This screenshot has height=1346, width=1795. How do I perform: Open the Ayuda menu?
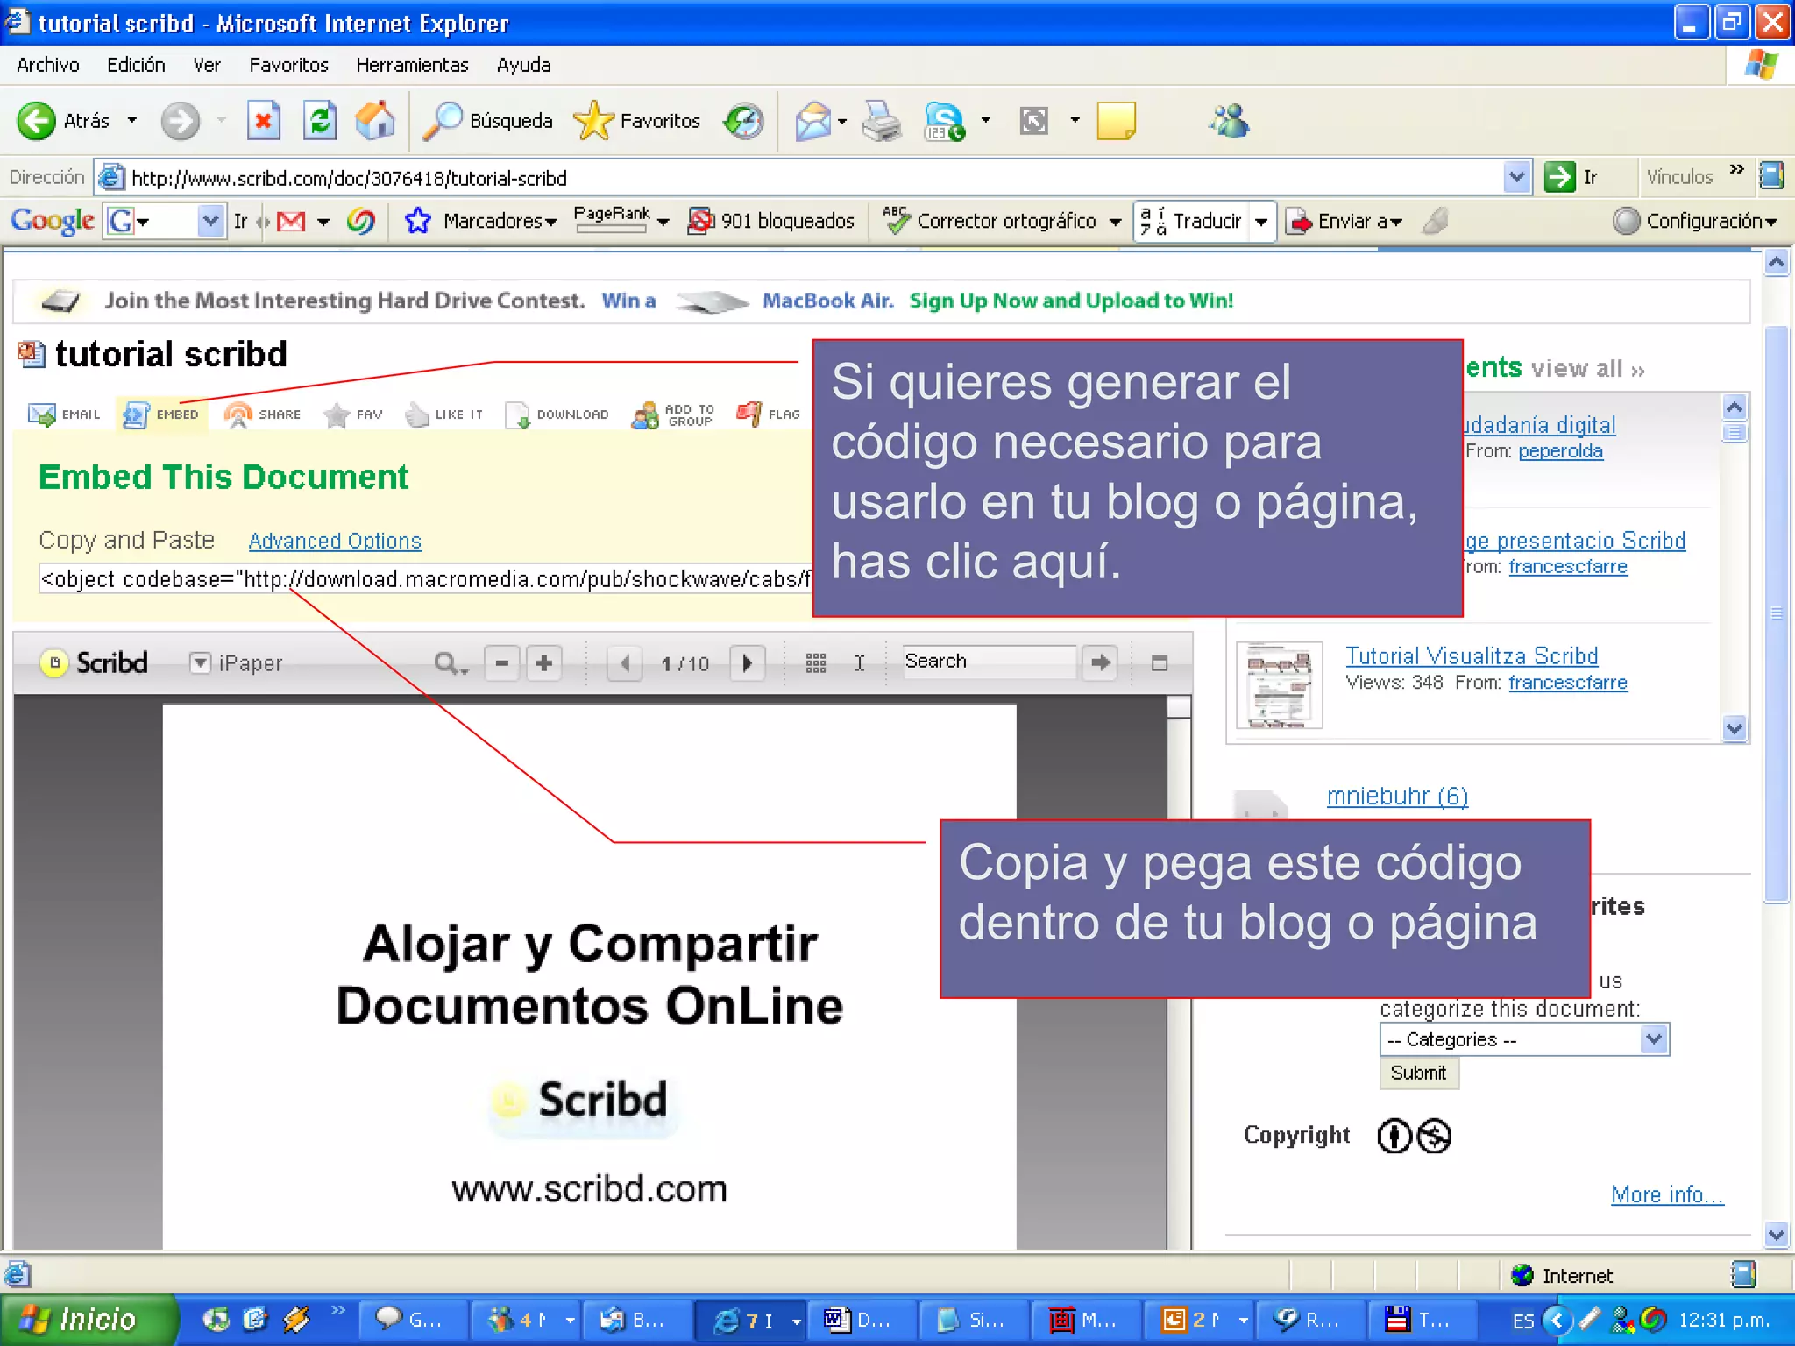523,65
